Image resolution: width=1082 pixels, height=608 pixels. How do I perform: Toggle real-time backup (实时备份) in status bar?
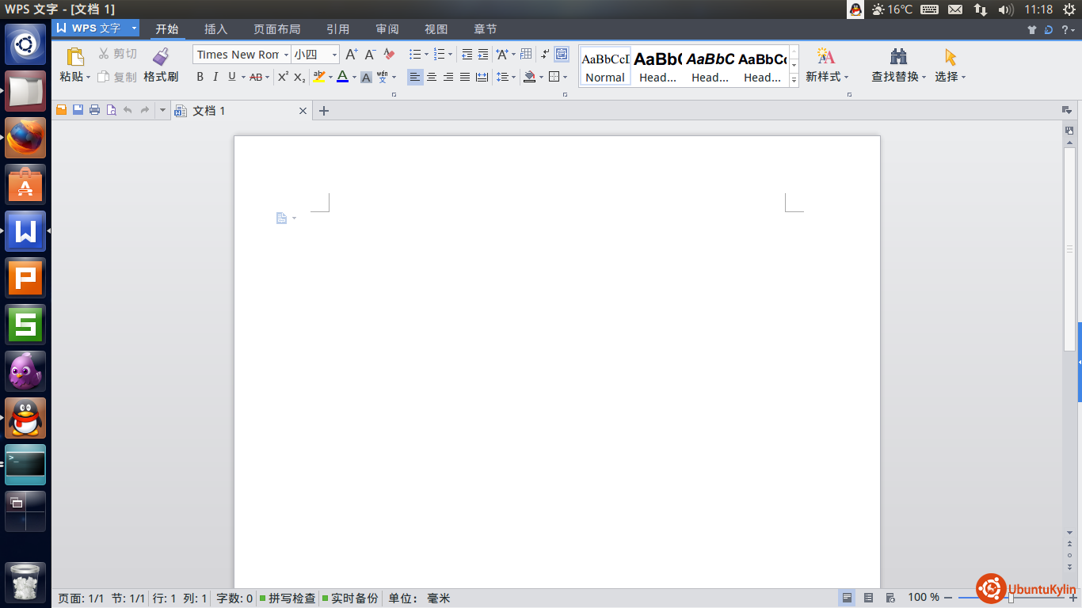(350, 598)
